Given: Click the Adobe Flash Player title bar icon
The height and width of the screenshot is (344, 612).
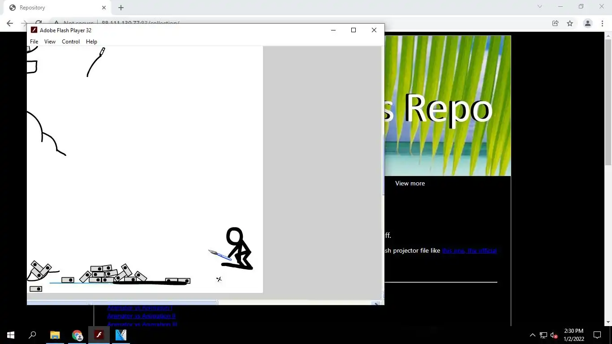Looking at the screenshot, I should (x=34, y=30).
